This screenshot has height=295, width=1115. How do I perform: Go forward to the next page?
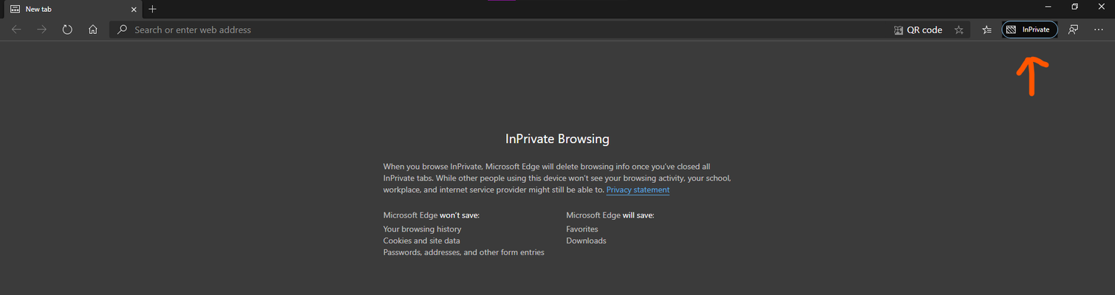tap(42, 29)
